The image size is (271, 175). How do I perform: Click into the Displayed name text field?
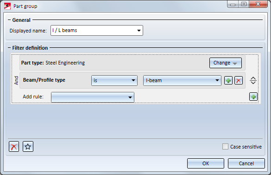93,31
